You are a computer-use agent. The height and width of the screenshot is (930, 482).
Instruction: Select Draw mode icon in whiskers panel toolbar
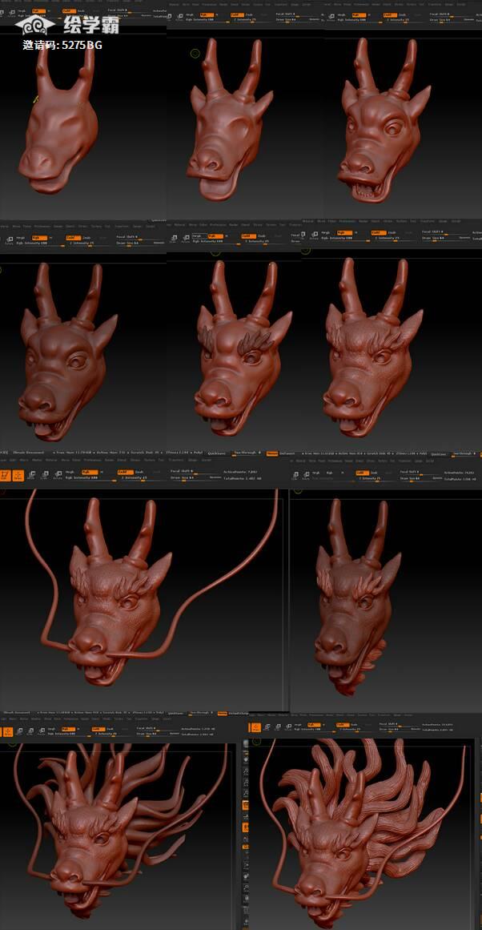point(18,475)
